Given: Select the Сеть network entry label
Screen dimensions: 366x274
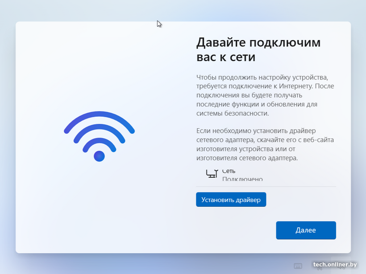Looking at the screenshot, I should click(x=229, y=171).
